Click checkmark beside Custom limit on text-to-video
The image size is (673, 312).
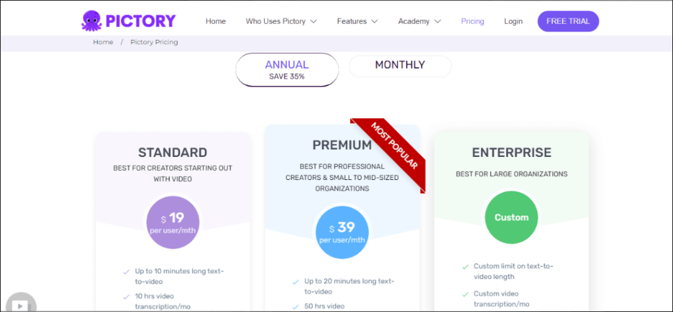coord(465,267)
